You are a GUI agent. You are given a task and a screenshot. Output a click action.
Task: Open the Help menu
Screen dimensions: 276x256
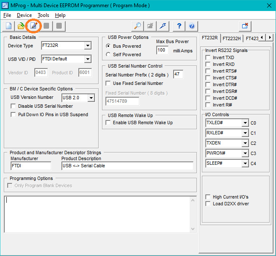pyautogui.click(x=60, y=15)
